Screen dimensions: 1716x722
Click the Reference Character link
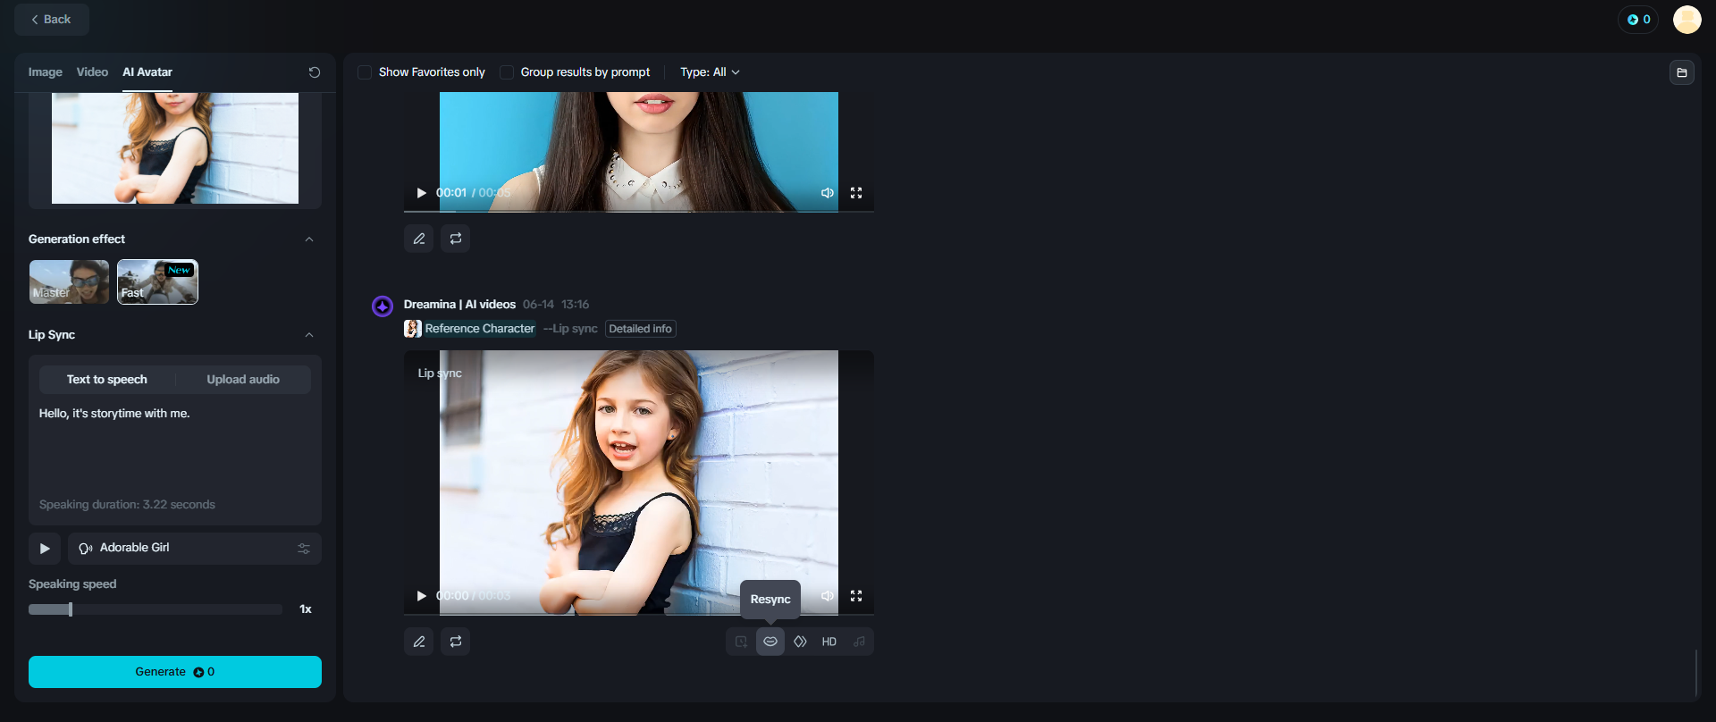pyautogui.click(x=480, y=329)
